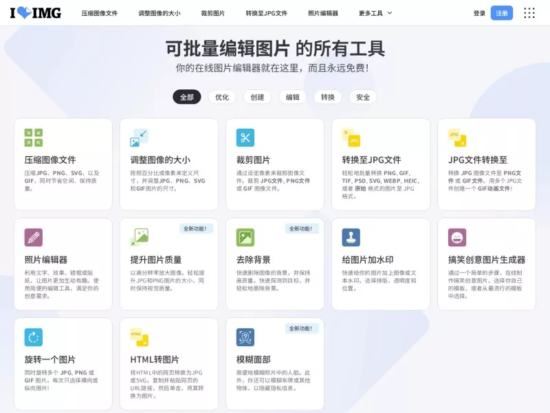Image resolution: width=550 pixels, height=413 pixels.
Task: Open 转换至JPG文件 in top navigation
Action: [x=266, y=13]
